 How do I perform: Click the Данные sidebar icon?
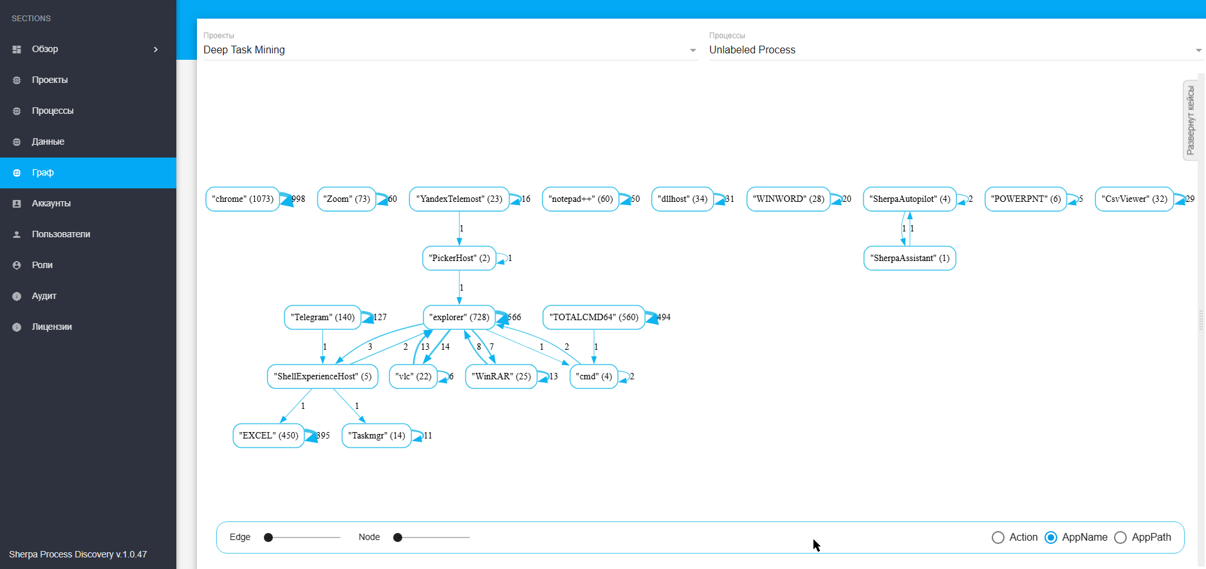(17, 142)
